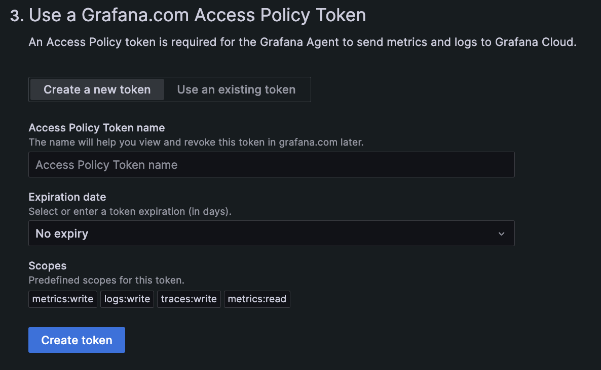Focus the Access Policy Token name field
601x370 pixels.
[271, 165]
